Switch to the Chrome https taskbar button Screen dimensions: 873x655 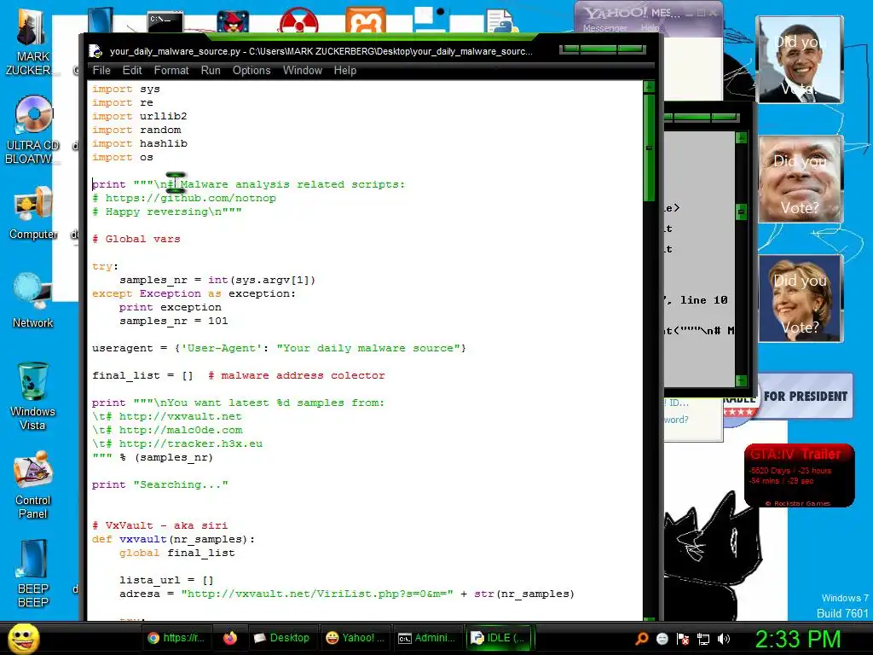coord(176,638)
